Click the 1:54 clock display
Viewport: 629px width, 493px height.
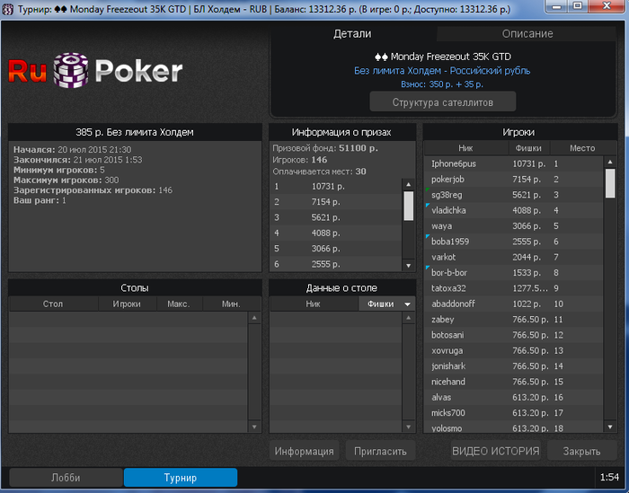[609, 477]
